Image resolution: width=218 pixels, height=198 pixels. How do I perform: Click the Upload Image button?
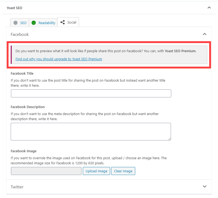click(x=96, y=171)
